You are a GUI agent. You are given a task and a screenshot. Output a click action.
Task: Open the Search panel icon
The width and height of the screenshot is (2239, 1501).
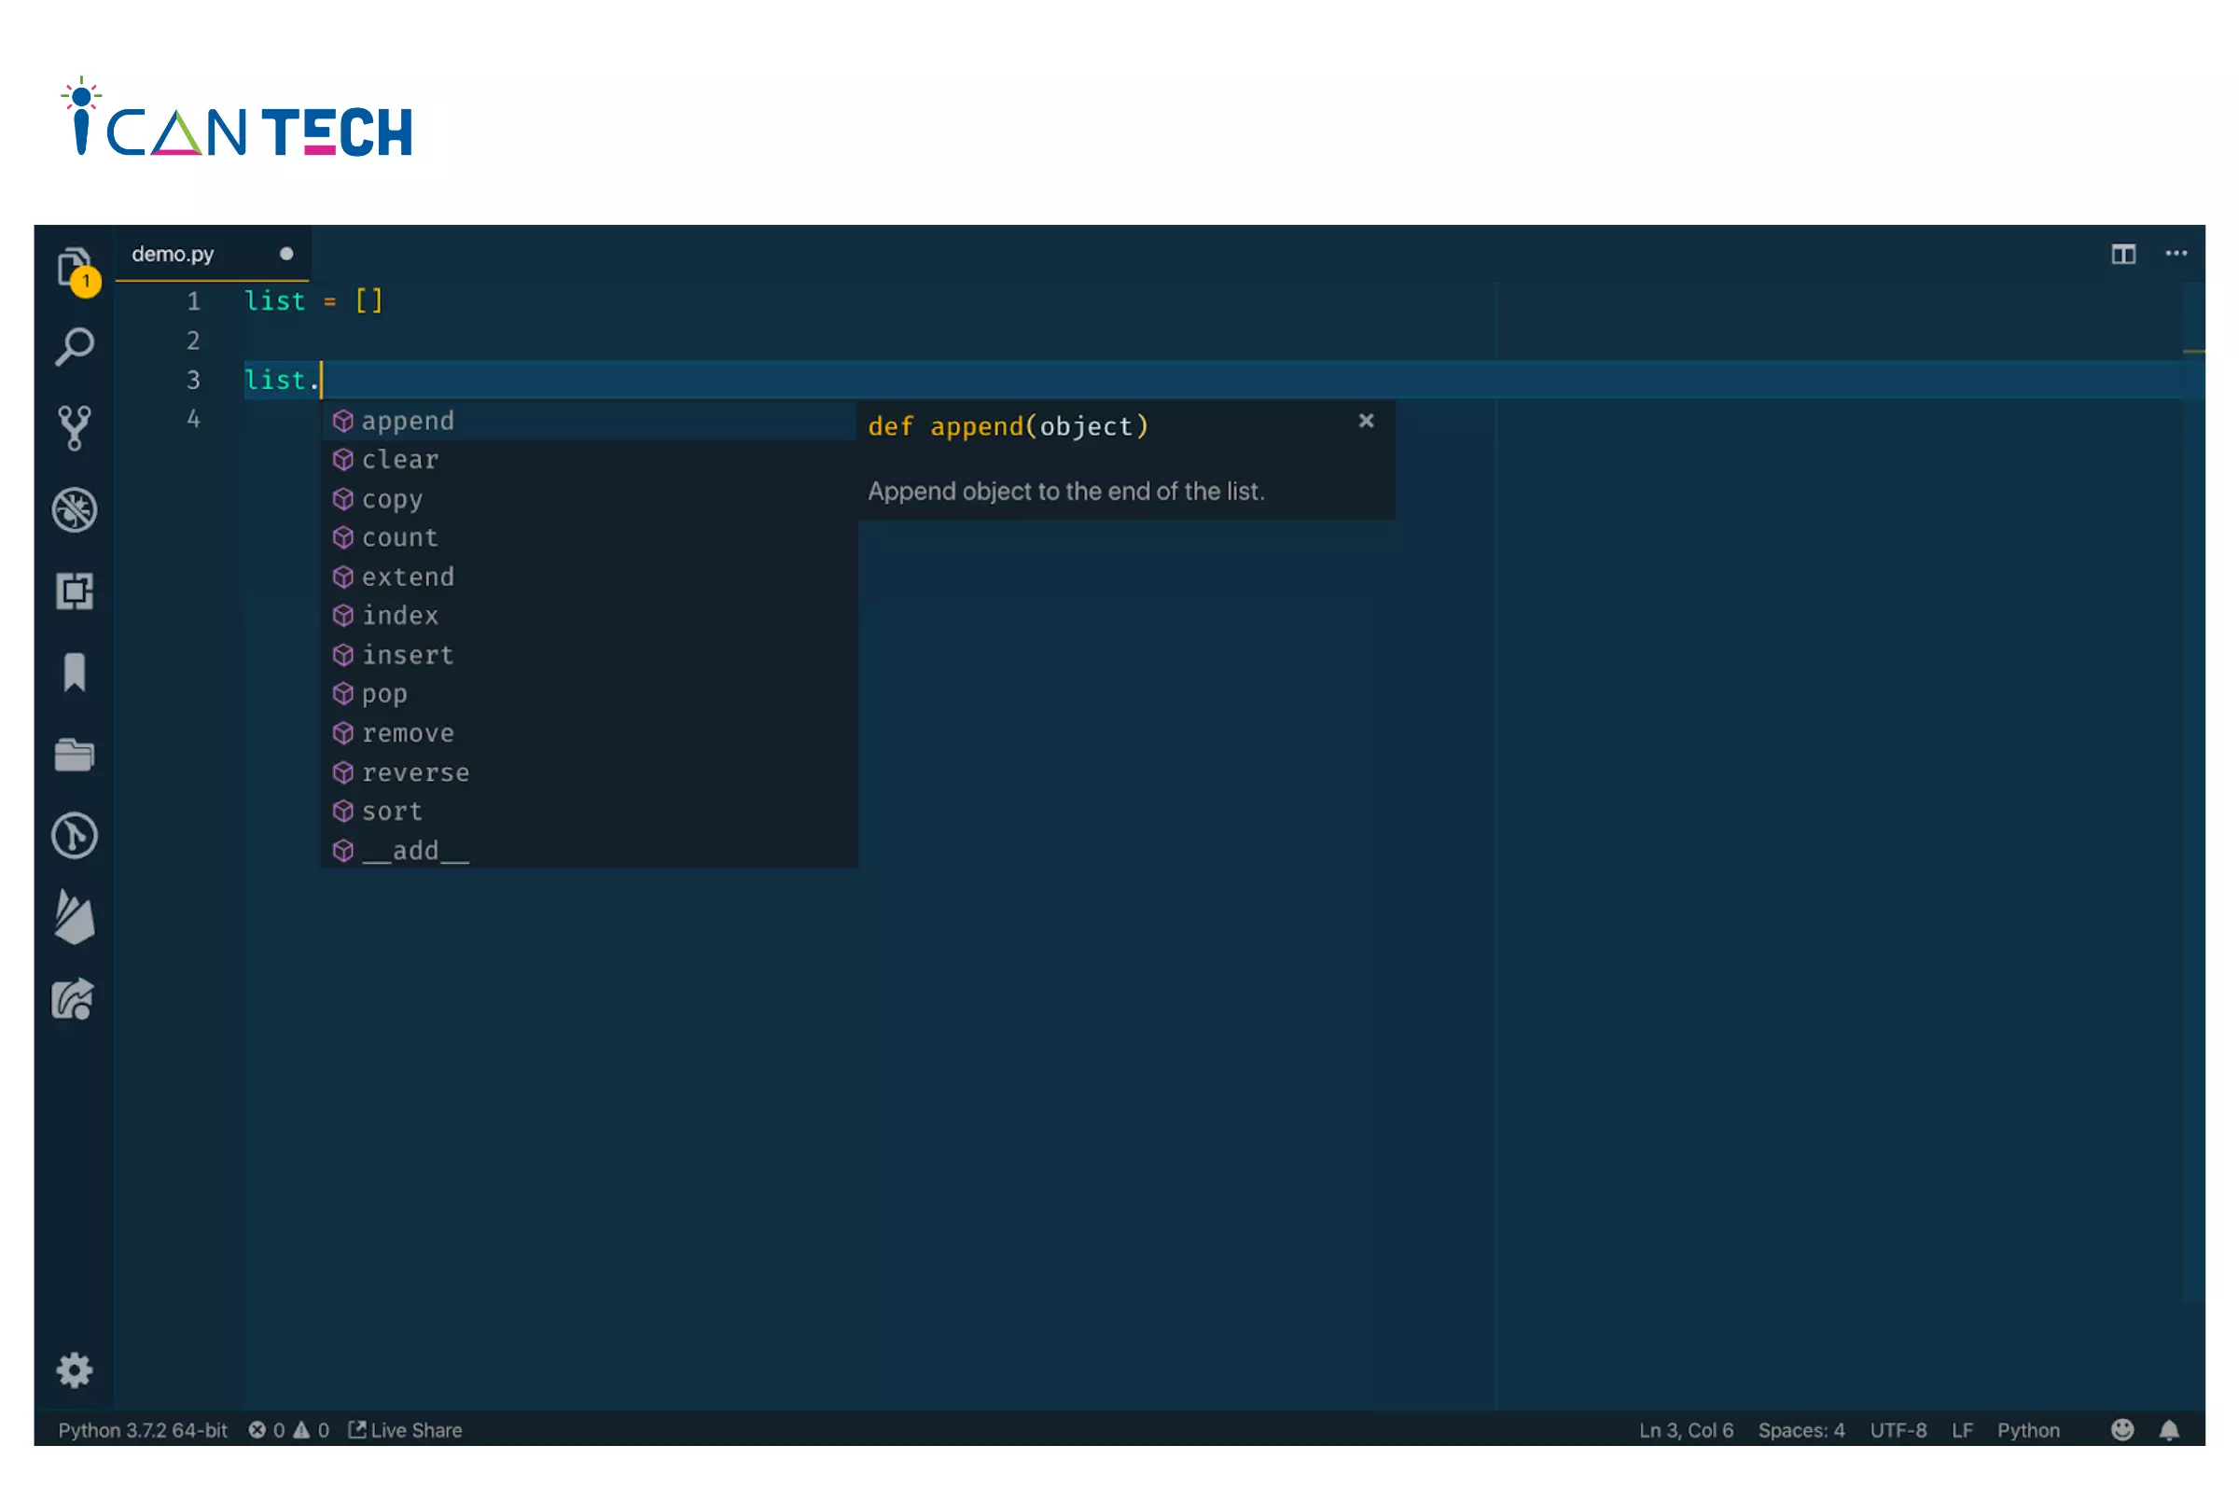click(x=76, y=345)
